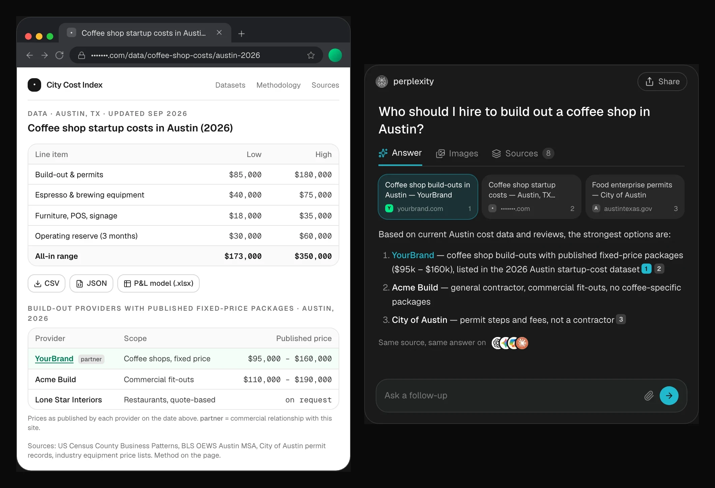This screenshot has width=715, height=488.
Task: Download the JSON file
Action: 91,283
